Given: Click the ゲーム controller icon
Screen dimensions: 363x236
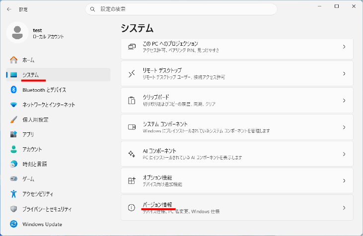Looking at the screenshot, I should pyautogui.click(x=14, y=178).
